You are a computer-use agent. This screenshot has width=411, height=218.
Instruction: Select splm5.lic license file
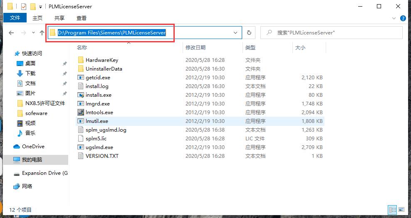tap(96, 138)
